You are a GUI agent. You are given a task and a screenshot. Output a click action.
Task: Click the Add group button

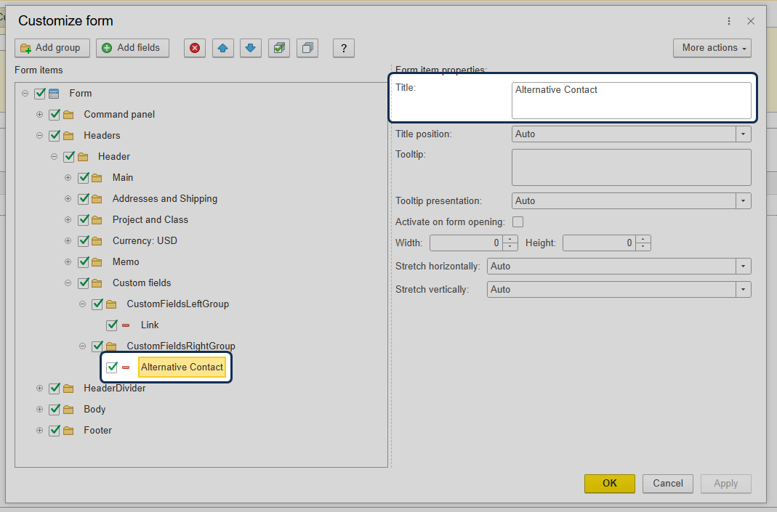coord(52,48)
